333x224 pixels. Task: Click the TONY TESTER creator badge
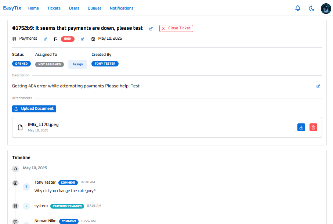tap(105, 64)
